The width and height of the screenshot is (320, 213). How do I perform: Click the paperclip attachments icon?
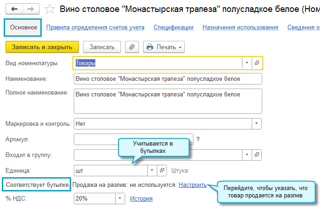(x=132, y=47)
